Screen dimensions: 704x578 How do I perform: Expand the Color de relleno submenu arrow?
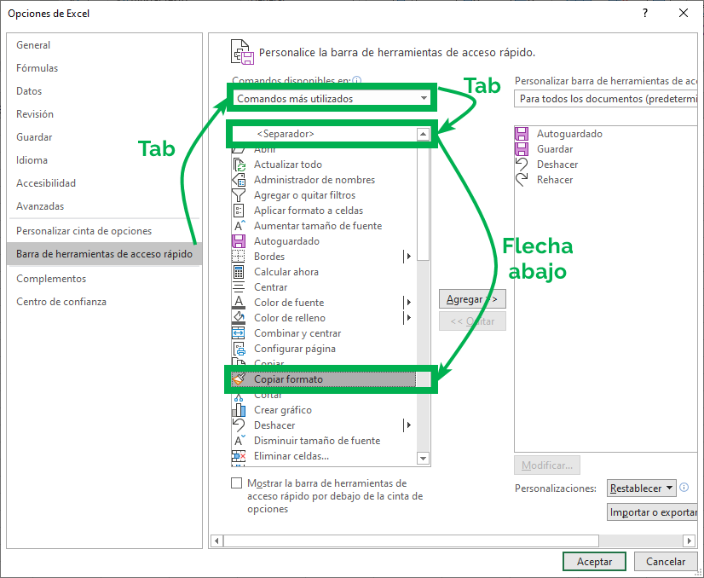click(x=408, y=317)
